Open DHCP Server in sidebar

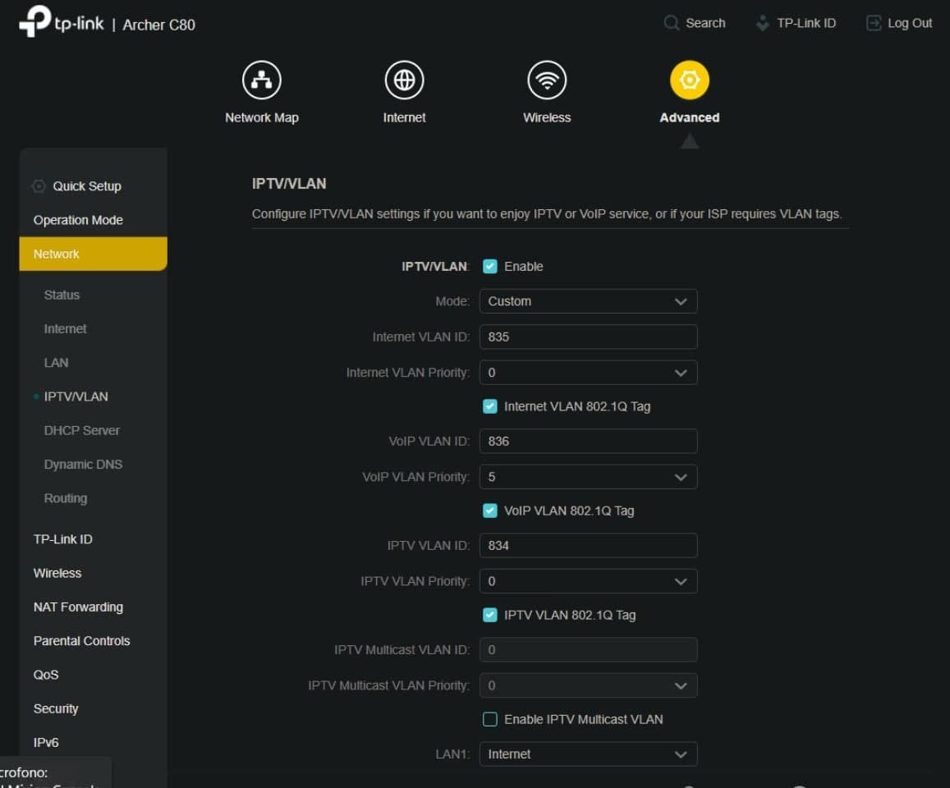point(81,430)
